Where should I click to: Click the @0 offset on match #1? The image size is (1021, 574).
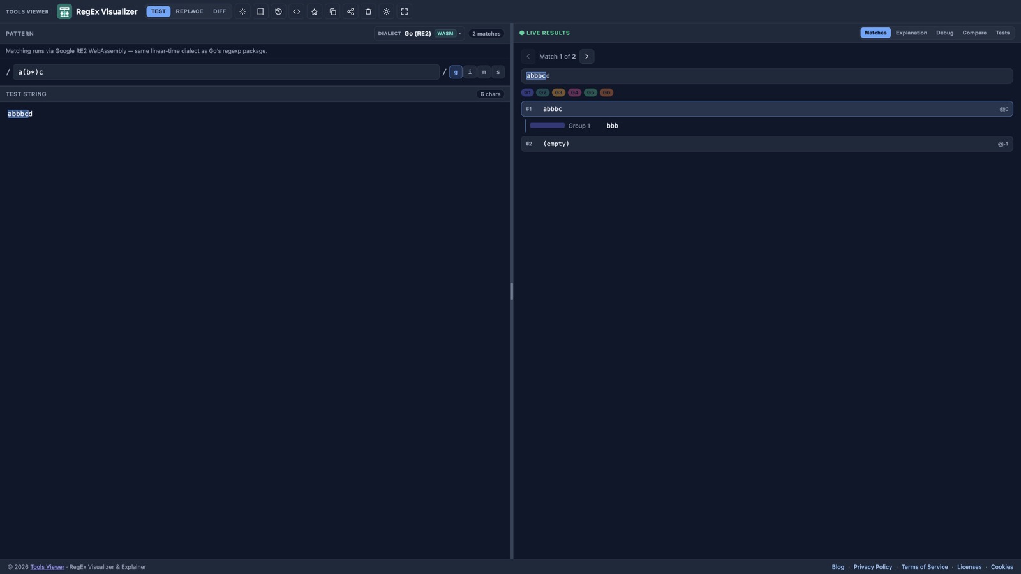click(x=1004, y=109)
